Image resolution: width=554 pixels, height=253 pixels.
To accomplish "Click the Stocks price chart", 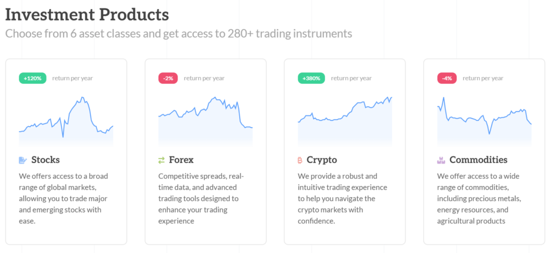I will tap(66, 121).
